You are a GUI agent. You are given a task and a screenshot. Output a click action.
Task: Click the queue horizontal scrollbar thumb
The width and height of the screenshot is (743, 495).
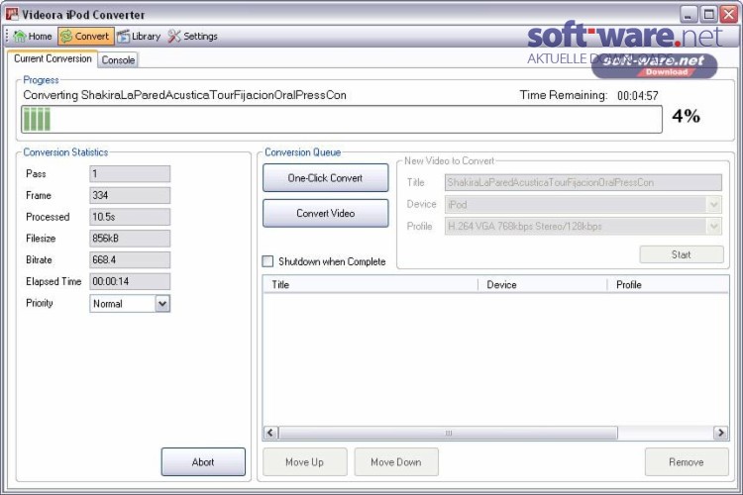tap(448, 433)
